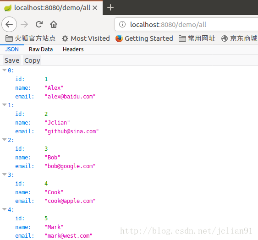Screen dimensions: 258x240
Task: Click the browser Back arrow button
Action: pos(9,24)
